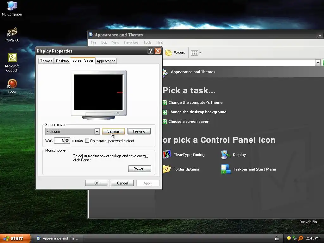
Task: Click the Wait minutes input field
Action: (x=59, y=140)
